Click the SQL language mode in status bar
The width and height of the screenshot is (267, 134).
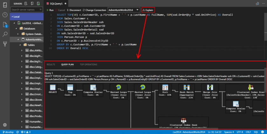coord(256,132)
